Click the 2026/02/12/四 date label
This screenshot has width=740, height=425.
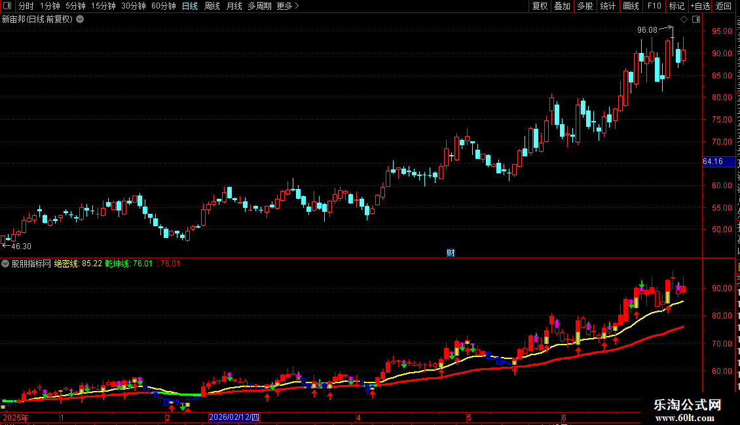(x=234, y=417)
